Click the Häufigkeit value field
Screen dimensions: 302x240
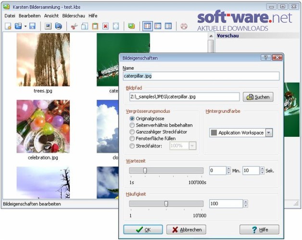click(x=226, y=204)
